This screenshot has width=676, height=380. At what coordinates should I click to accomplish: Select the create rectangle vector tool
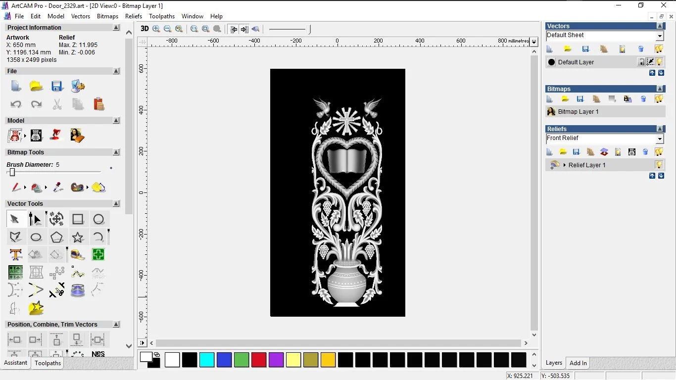[x=78, y=219]
